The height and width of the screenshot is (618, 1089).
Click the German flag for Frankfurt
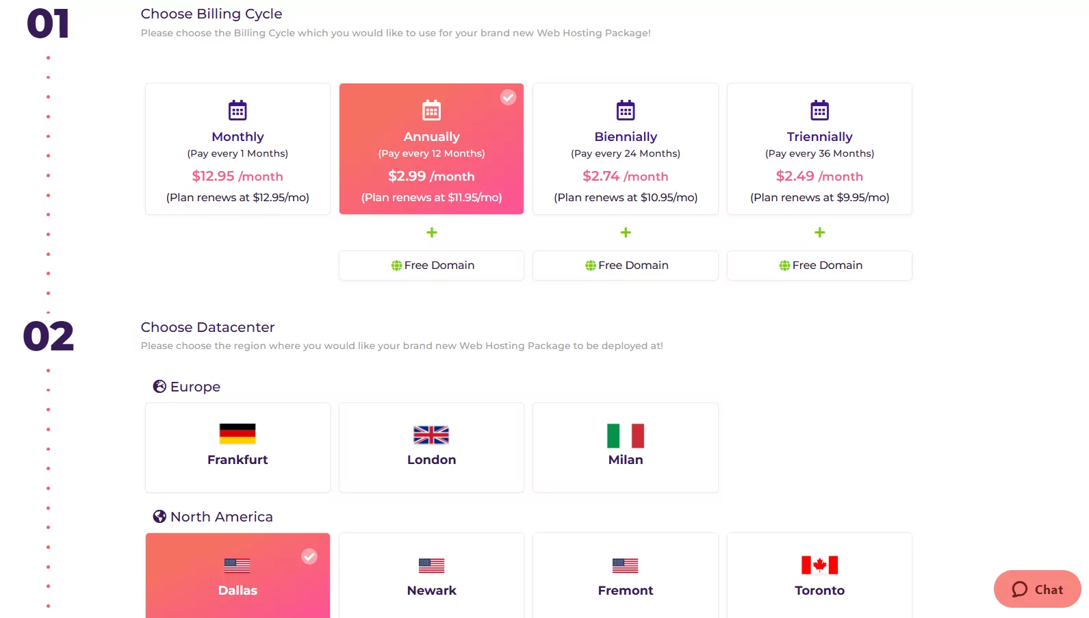point(238,434)
